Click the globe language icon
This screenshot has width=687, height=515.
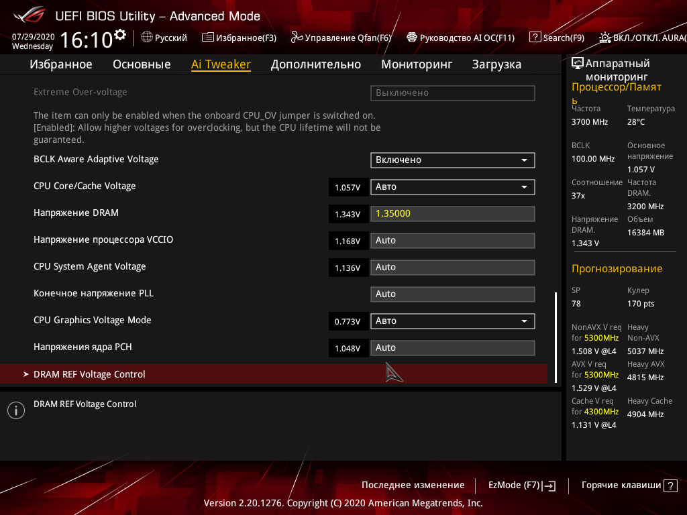(147, 38)
